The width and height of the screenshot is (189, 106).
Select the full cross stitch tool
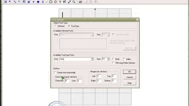(6, 2)
